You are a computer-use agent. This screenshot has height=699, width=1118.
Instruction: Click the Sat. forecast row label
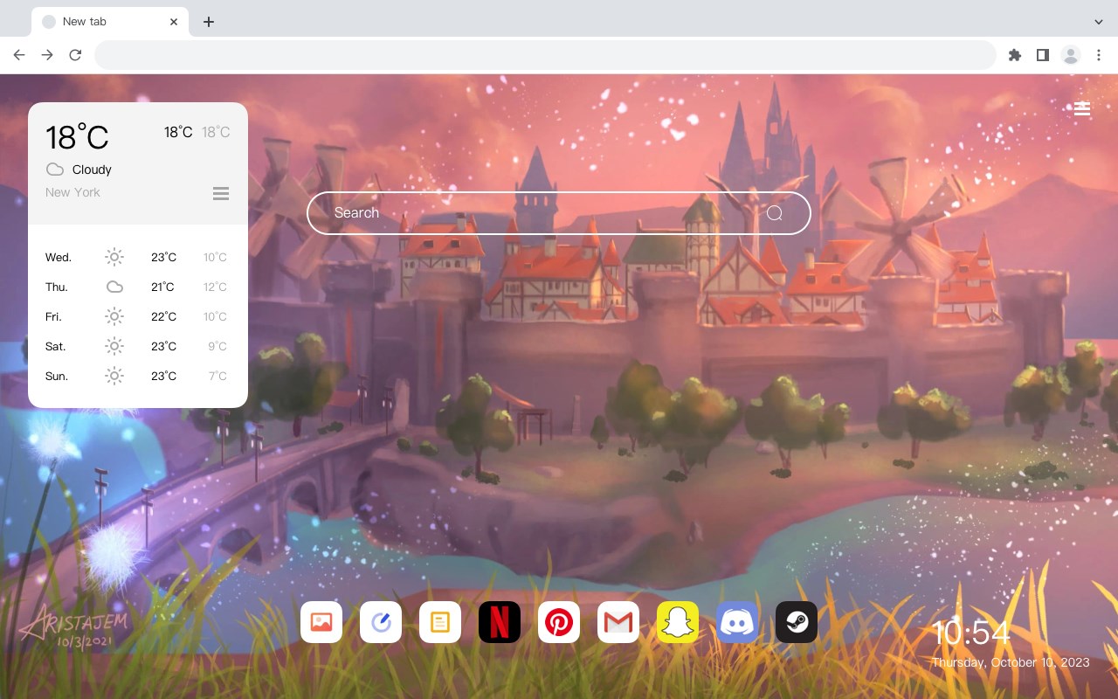coord(56,346)
